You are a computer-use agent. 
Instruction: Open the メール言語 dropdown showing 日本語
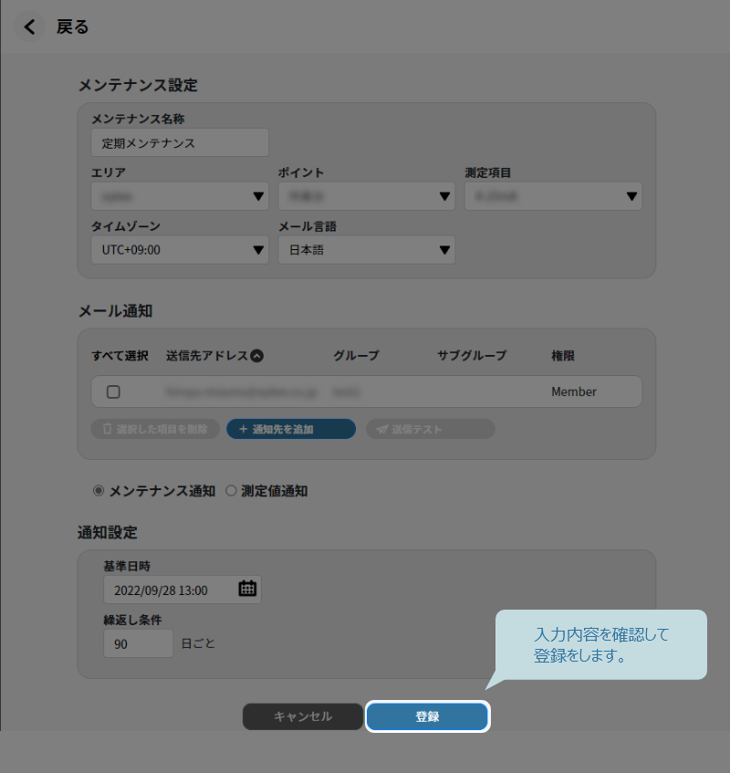pos(366,250)
